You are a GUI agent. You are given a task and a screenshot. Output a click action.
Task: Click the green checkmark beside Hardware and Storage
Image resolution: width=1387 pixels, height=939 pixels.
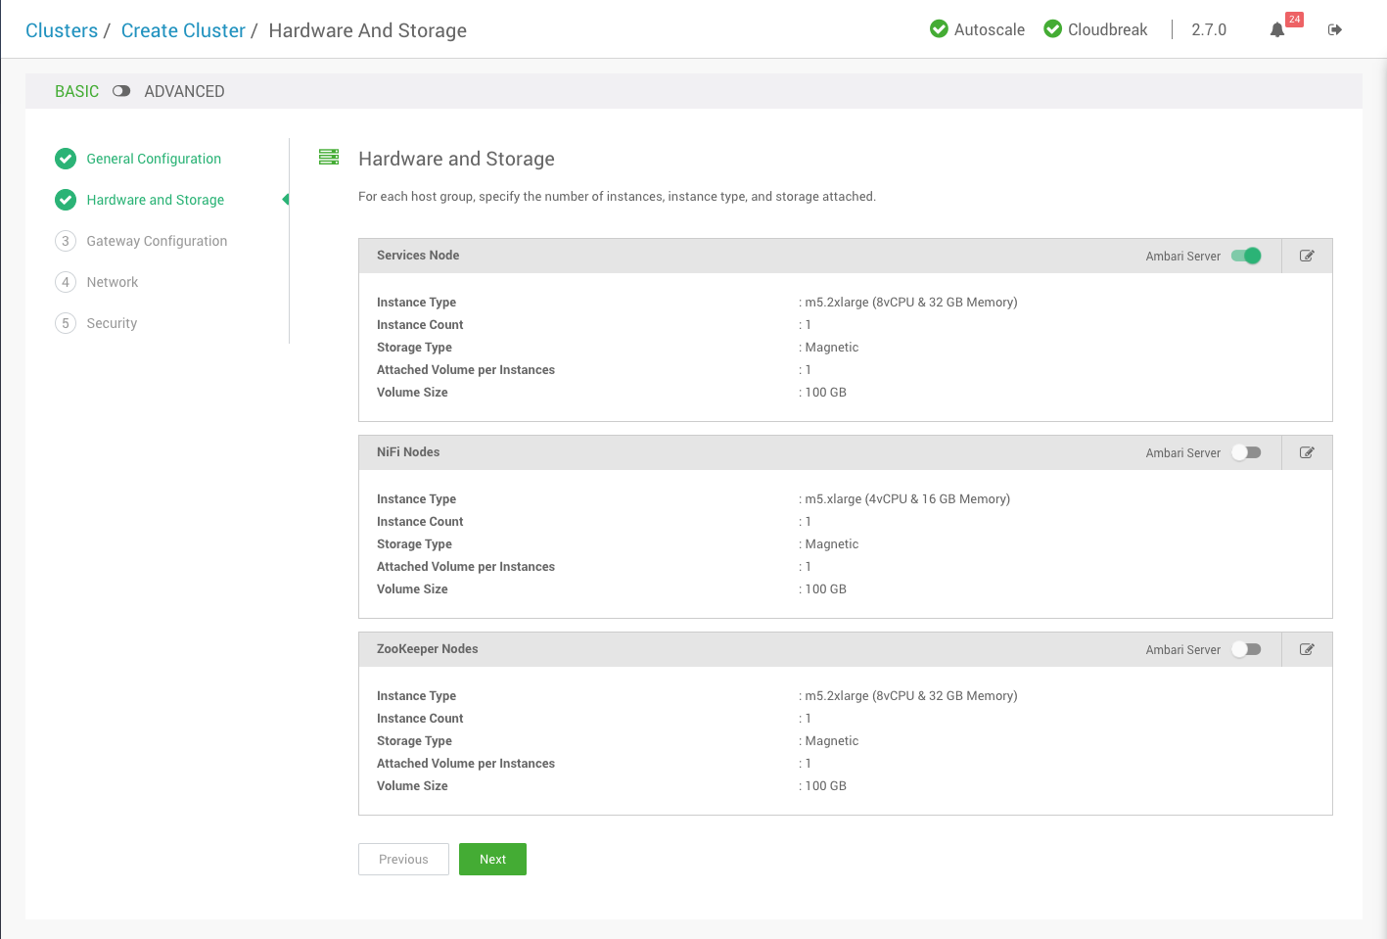[65, 199]
